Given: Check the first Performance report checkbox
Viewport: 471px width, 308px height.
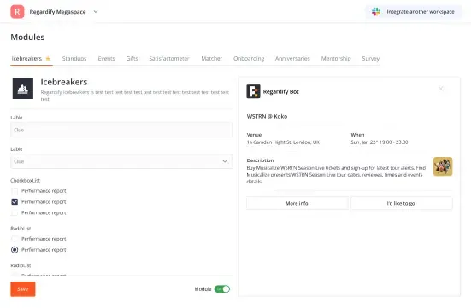Looking at the screenshot, I should point(15,191).
